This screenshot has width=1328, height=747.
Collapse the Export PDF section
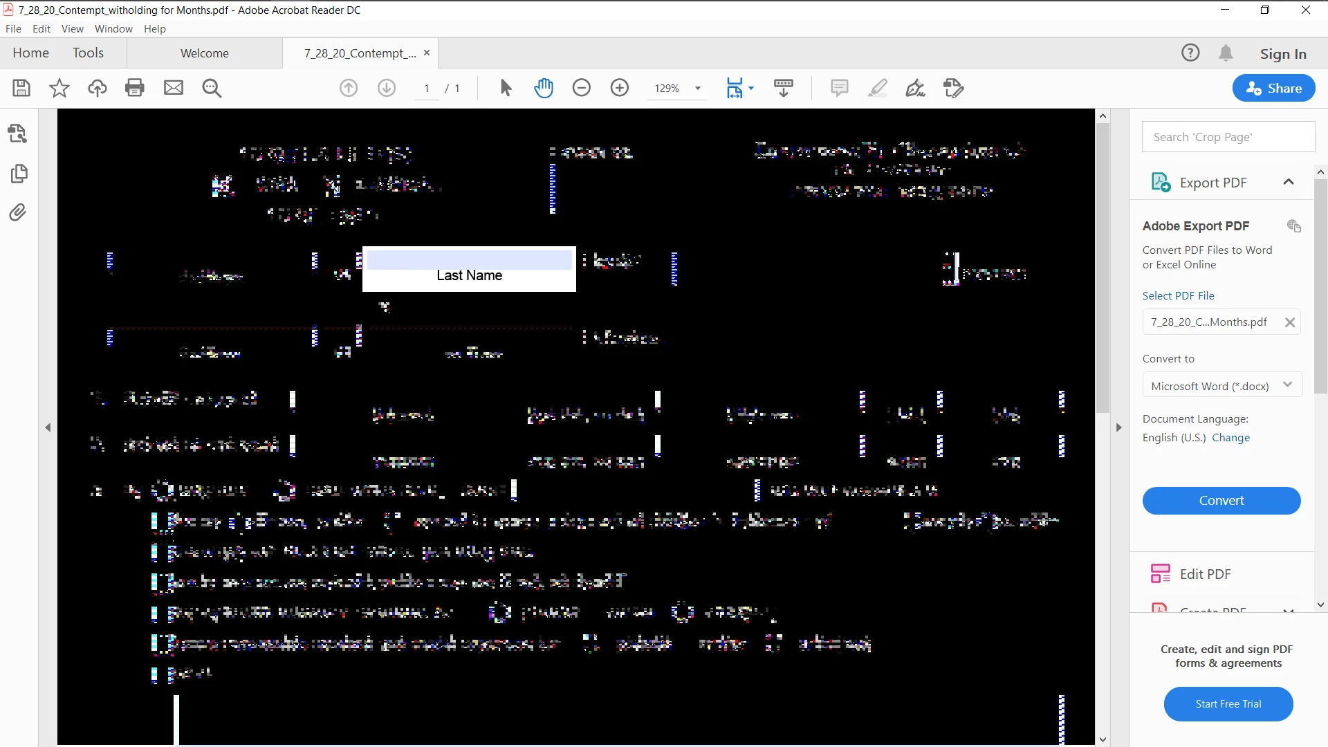1288,182
